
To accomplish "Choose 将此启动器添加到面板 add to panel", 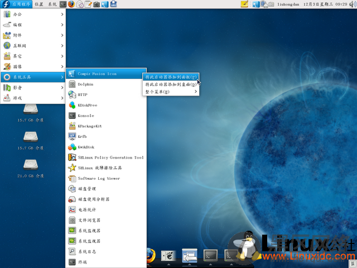I will [171, 77].
